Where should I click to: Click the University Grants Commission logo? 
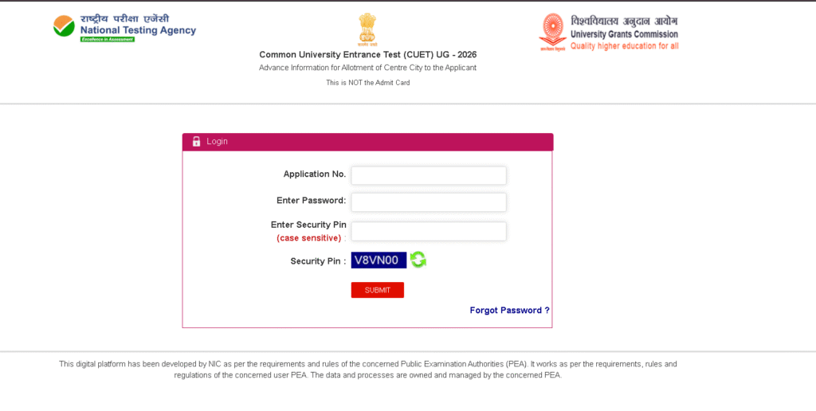point(609,33)
